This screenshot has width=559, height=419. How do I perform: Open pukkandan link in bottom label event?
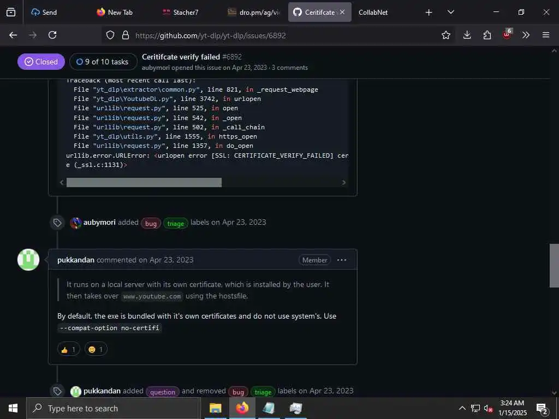[x=102, y=391]
